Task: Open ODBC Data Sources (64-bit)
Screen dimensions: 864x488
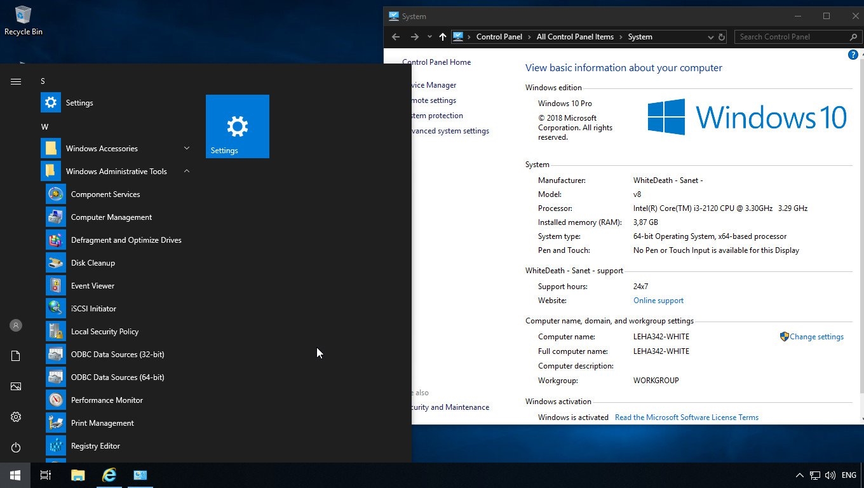Action: (118, 377)
